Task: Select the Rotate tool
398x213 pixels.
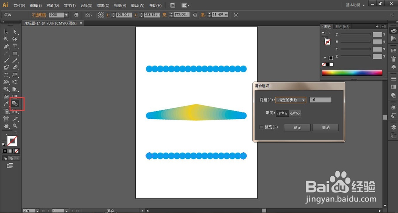Action: click(x=6, y=75)
